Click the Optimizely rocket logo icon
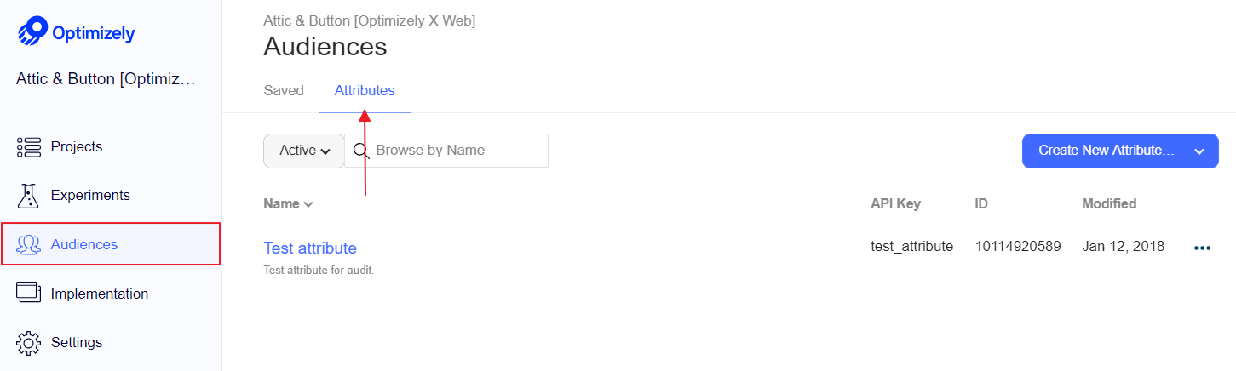1236x371 pixels. [x=33, y=31]
